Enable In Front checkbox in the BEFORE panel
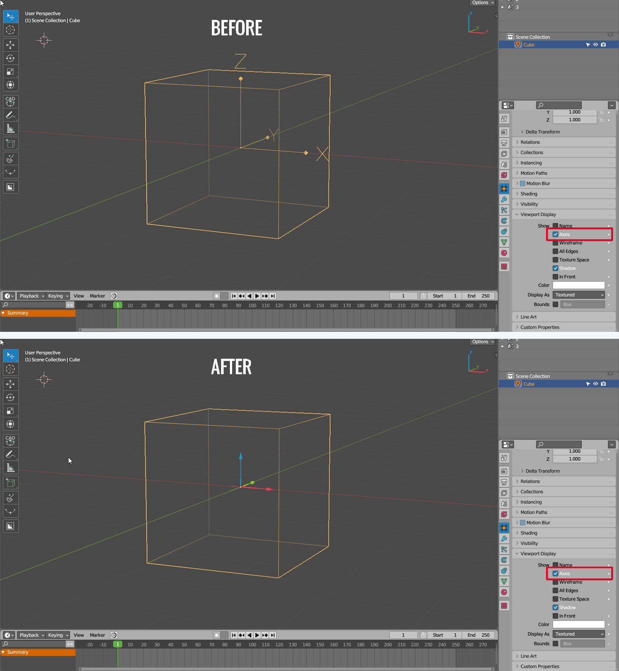Viewport: 619px width, 671px height. (555, 277)
